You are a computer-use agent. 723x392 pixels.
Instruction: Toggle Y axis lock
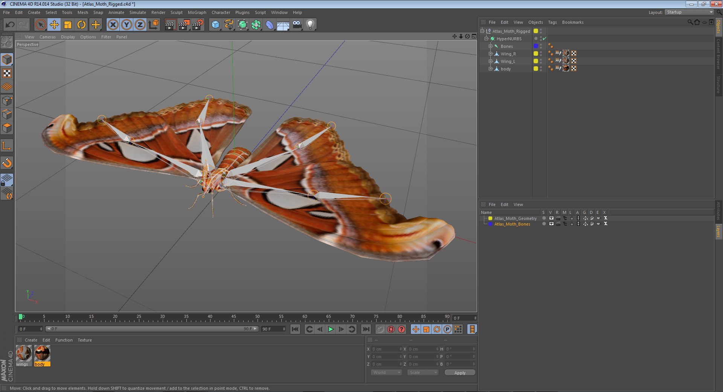click(127, 25)
